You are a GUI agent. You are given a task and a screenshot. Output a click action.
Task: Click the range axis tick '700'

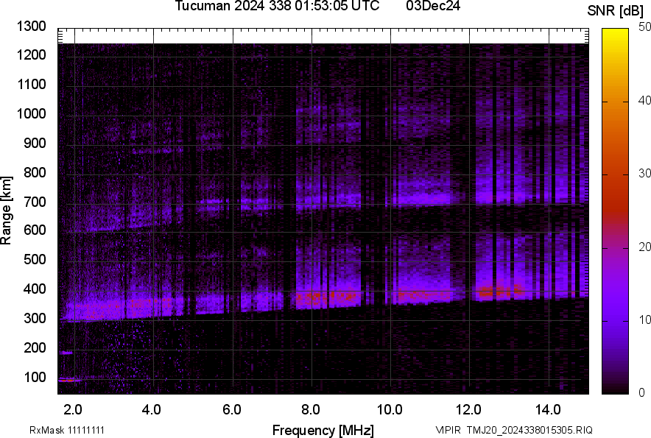[x=35, y=202]
